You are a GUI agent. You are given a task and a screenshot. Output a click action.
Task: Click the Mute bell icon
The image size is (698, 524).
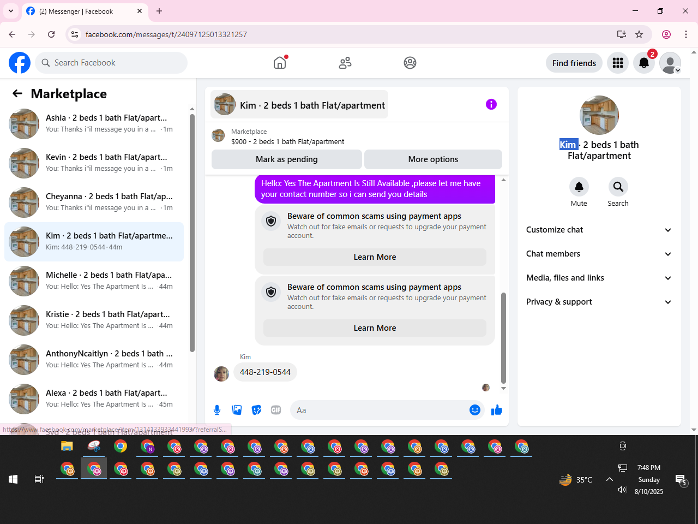[579, 187]
